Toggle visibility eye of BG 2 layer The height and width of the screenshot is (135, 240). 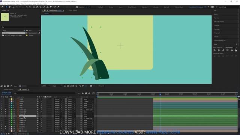(1, 129)
